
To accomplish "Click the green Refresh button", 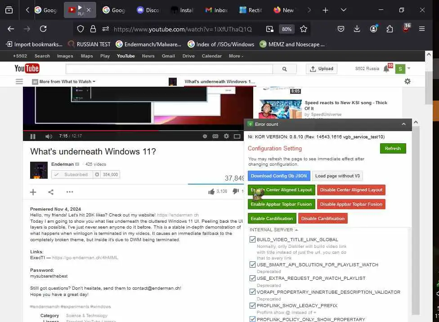I will click(x=393, y=148).
